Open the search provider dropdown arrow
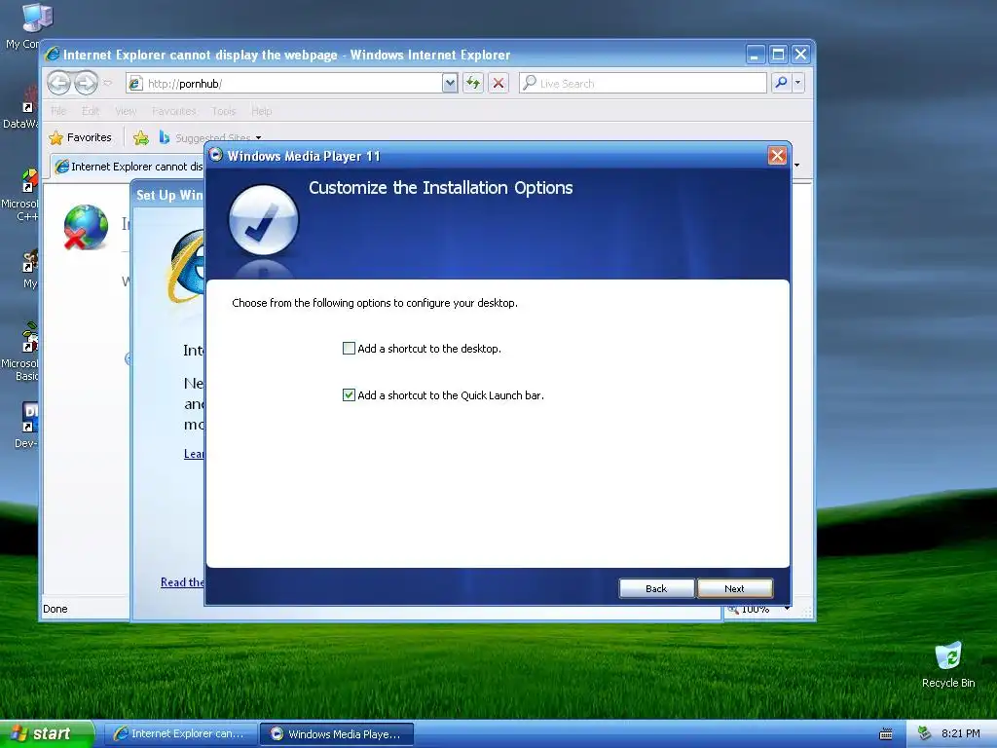Screen dimensions: 997x748 tap(798, 83)
